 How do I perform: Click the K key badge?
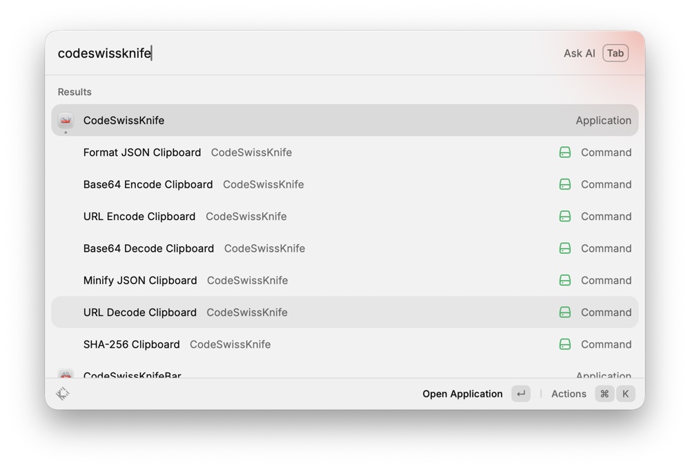click(x=625, y=394)
